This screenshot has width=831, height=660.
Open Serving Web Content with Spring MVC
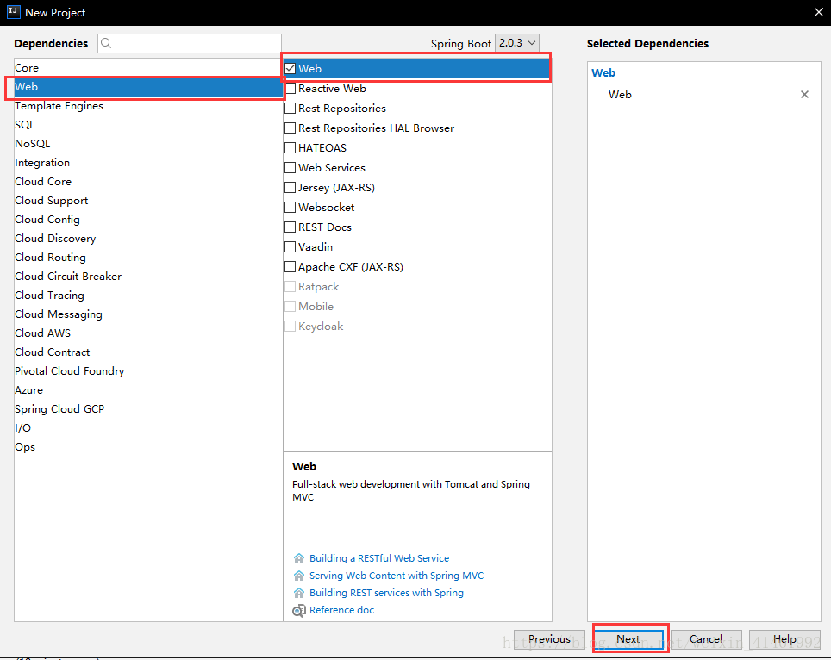pos(397,576)
